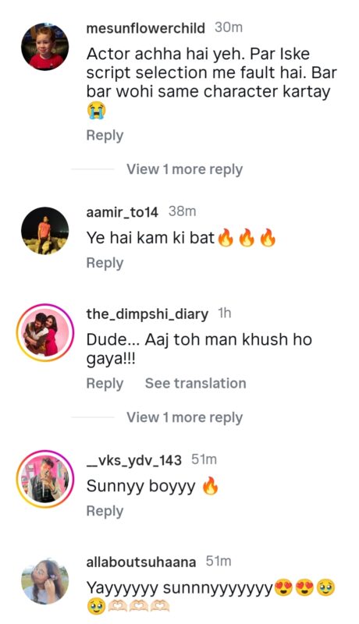Tap the aamir_to14 username
Screen dimensions: 359x624
(x=123, y=212)
